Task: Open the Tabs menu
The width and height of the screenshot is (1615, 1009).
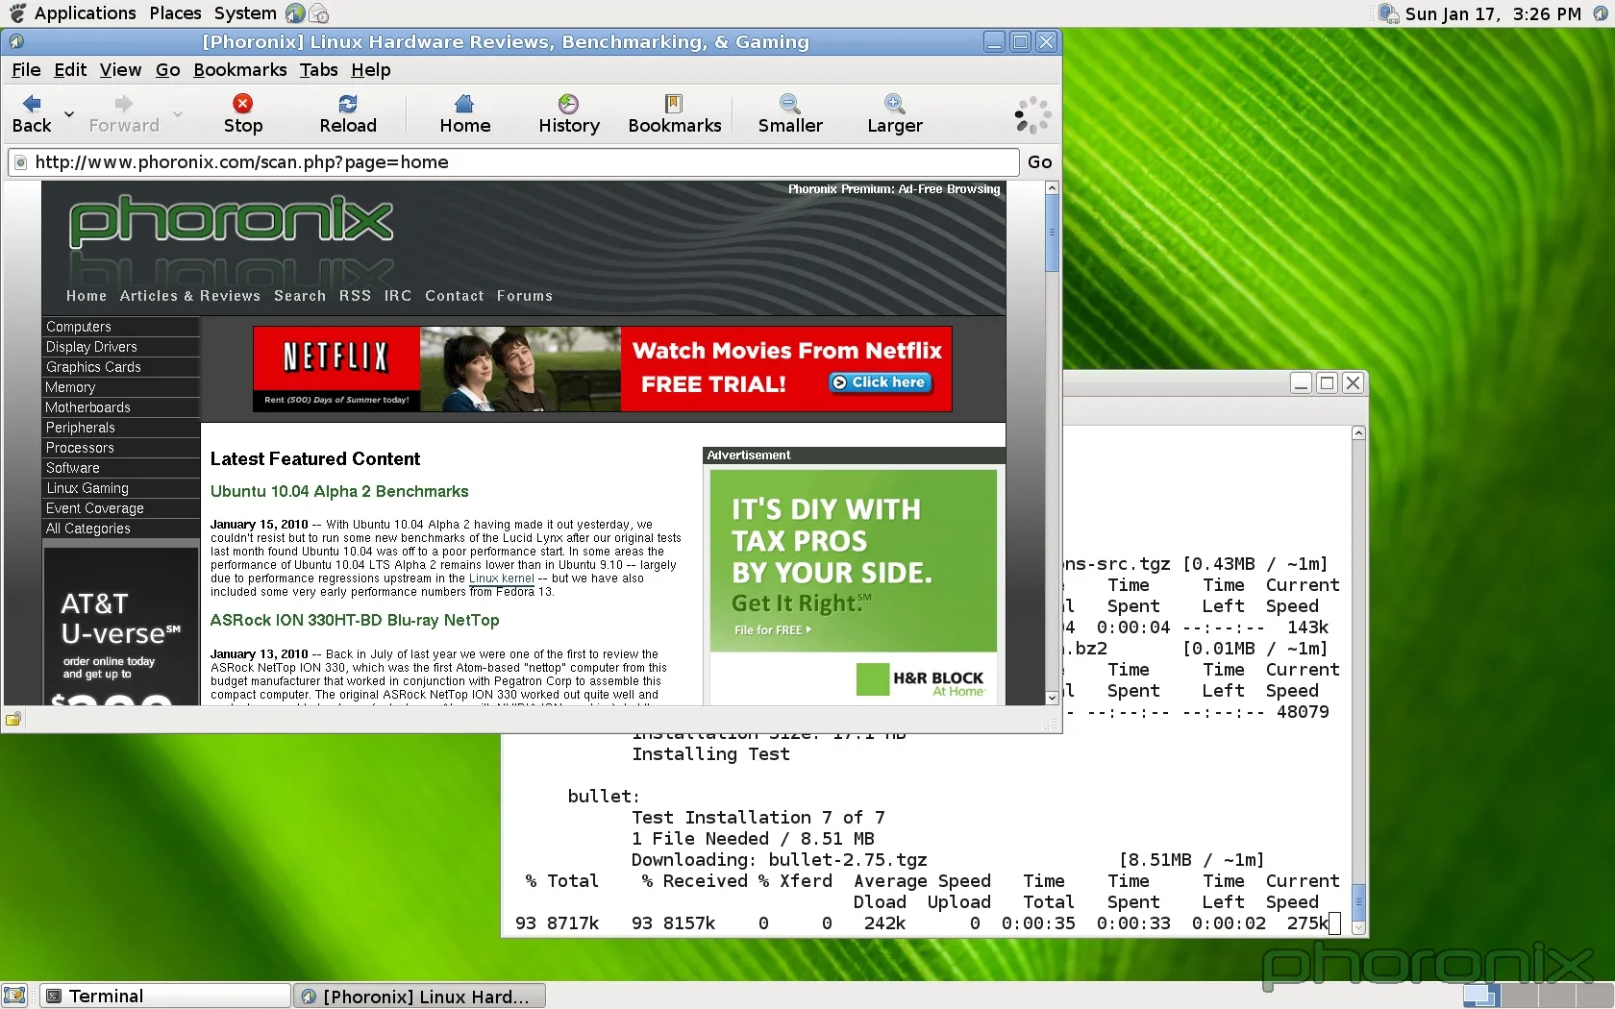Action: point(318,70)
